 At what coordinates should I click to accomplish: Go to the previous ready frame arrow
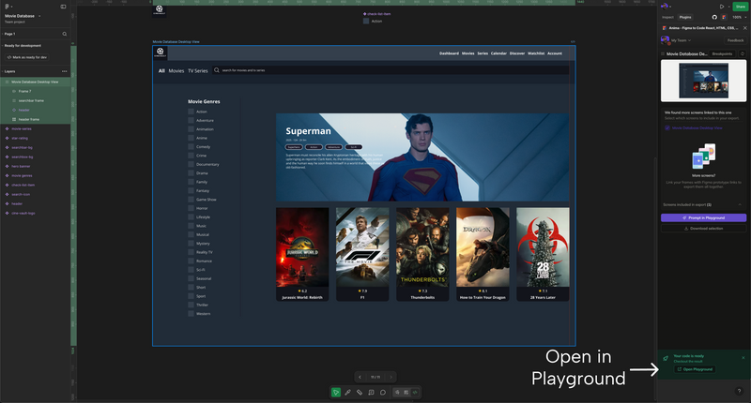[x=360, y=377]
